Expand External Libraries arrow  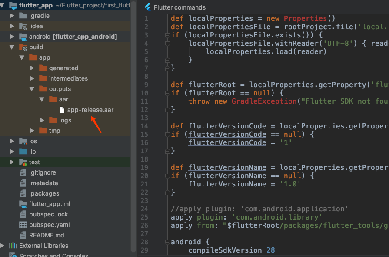[x=2, y=246]
